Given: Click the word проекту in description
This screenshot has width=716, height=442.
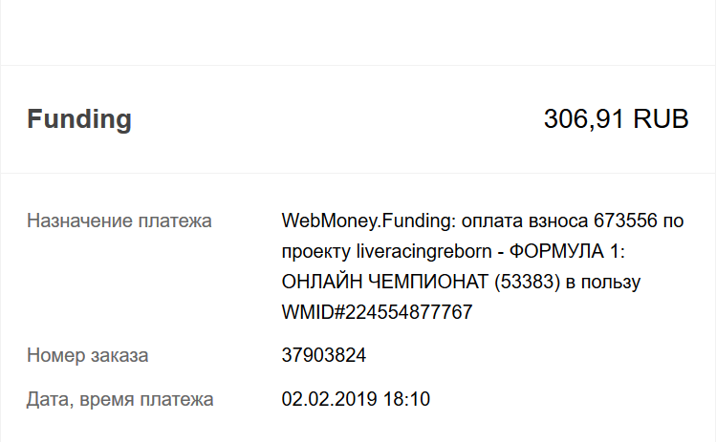Looking at the screenshot, I should [316, 252].
